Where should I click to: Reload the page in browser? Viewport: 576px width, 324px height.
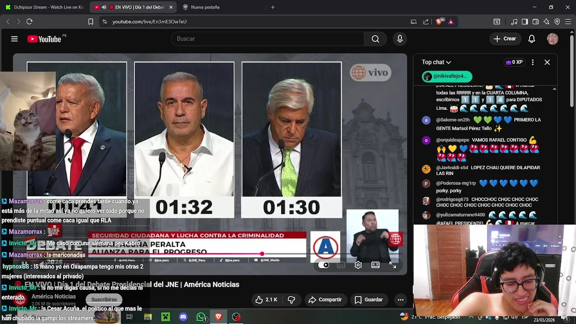[29, 22]
